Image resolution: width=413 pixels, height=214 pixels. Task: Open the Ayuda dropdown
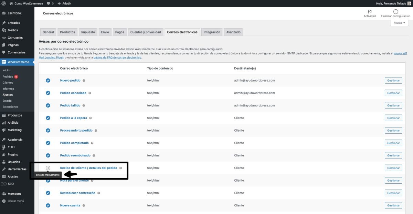[399, 22]
